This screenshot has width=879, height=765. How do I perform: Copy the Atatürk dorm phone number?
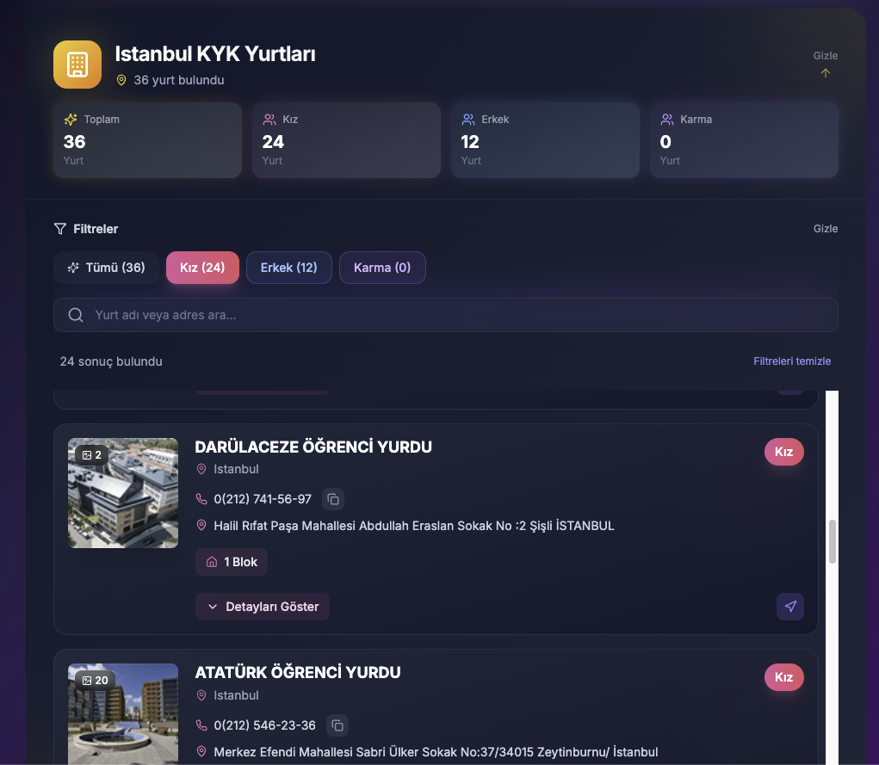click(337, 725)
